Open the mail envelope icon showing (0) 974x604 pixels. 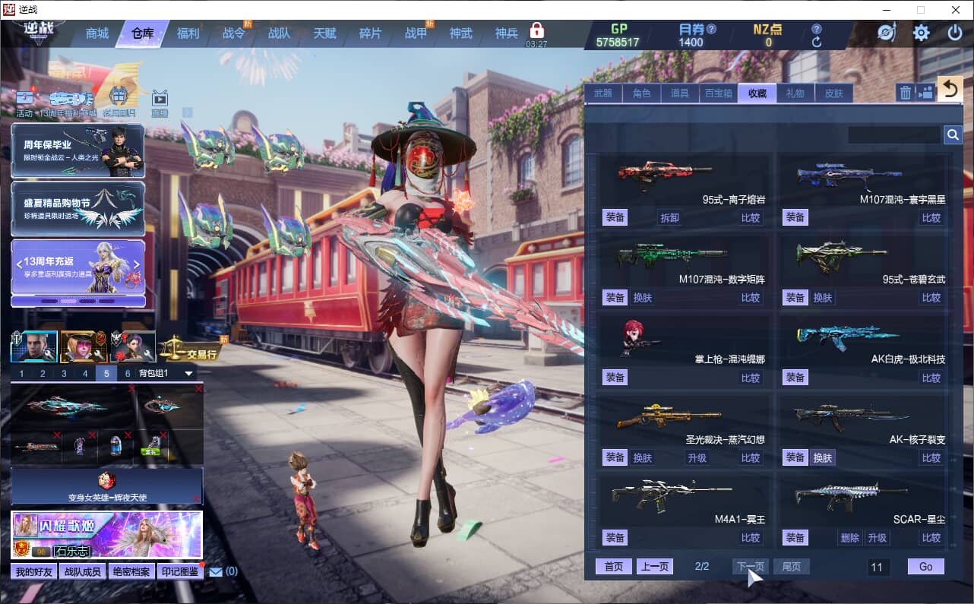tap(216, 571)
